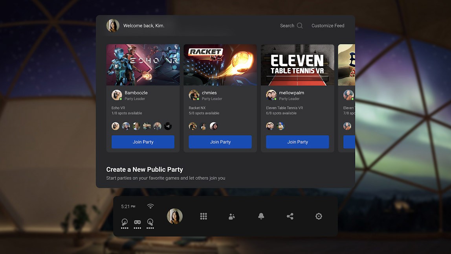The height and width of the screenshot is (254, 451).
Task: Click the left controller status icon
Action: tap(125, 223)
